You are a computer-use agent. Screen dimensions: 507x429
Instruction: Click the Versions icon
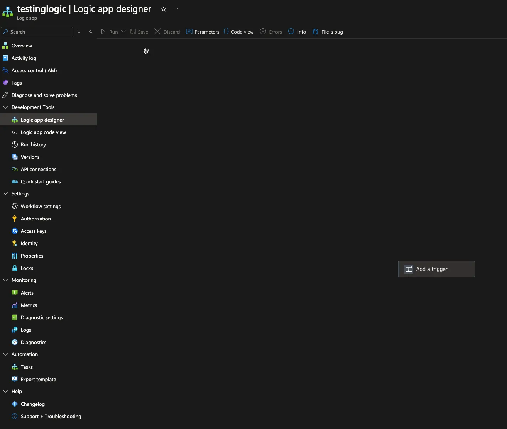click(x=15, y=157)
